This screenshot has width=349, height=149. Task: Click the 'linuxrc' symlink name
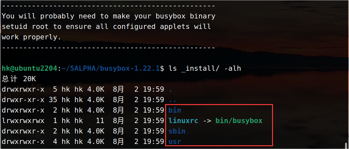[x=183, y=121]
